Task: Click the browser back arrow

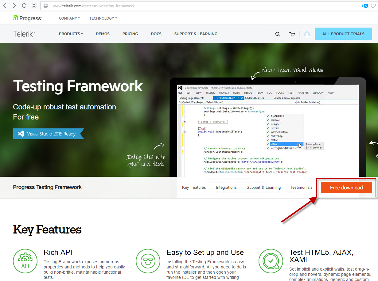Action: (5, 6)
